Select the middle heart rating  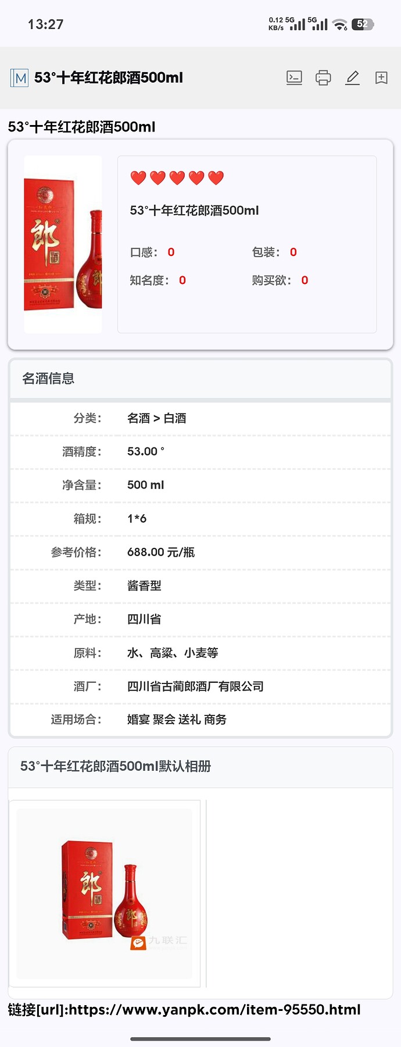(177, 177)
